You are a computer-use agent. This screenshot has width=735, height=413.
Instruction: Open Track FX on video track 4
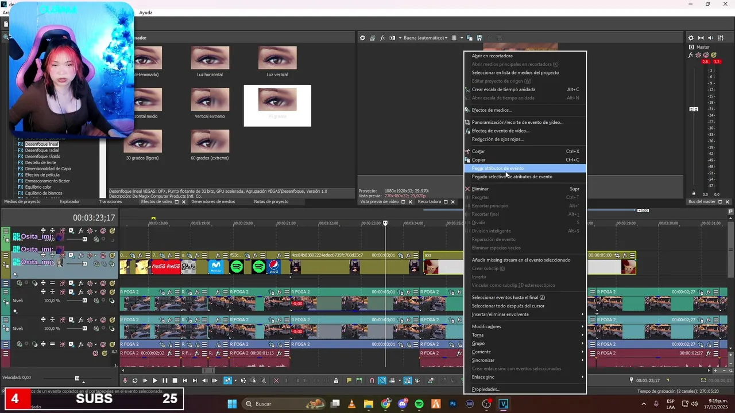pos(81,291)
